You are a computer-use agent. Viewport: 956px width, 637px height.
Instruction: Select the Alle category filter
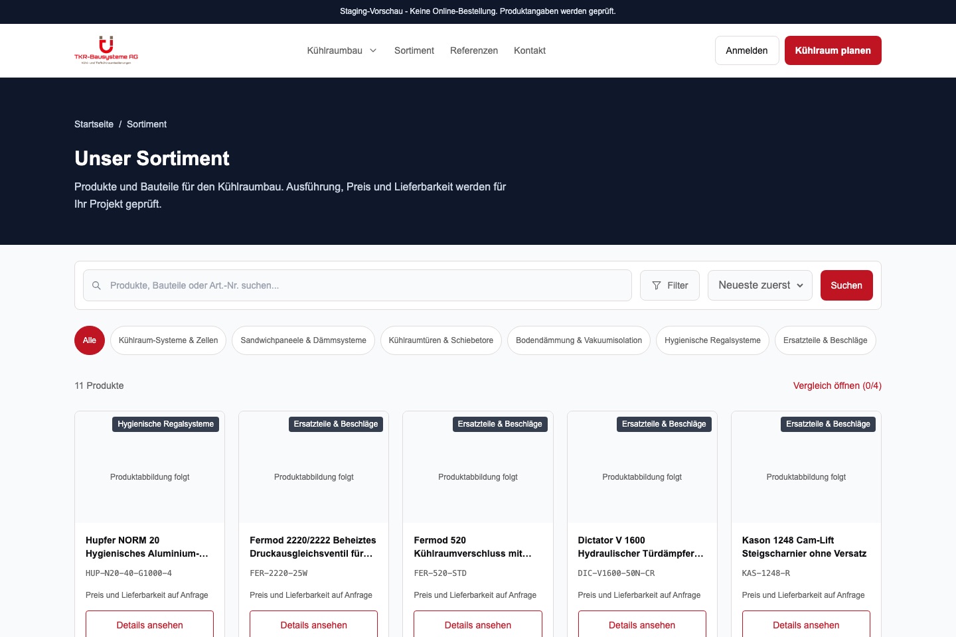[x=90, y=340]
